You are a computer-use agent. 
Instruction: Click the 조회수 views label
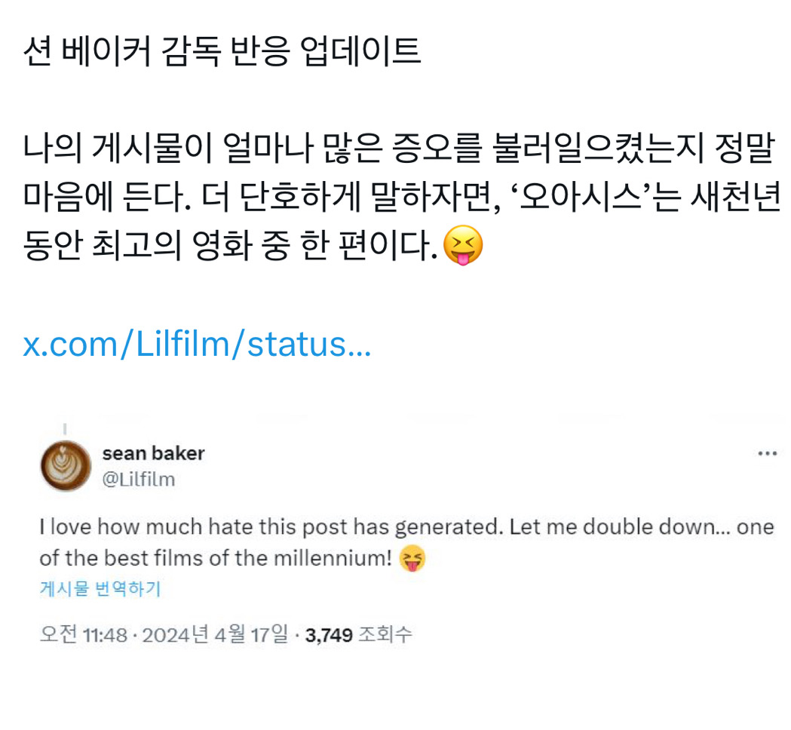(x=385, y=634)
